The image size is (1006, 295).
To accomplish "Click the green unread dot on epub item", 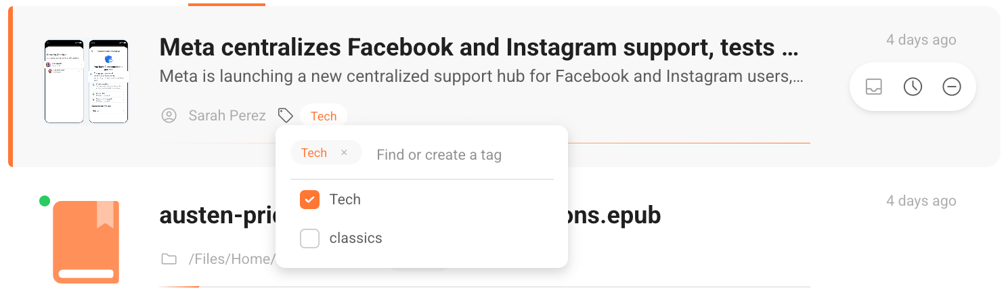I will [45, 201].
